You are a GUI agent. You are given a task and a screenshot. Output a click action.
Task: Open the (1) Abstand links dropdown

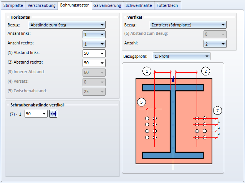94,54
